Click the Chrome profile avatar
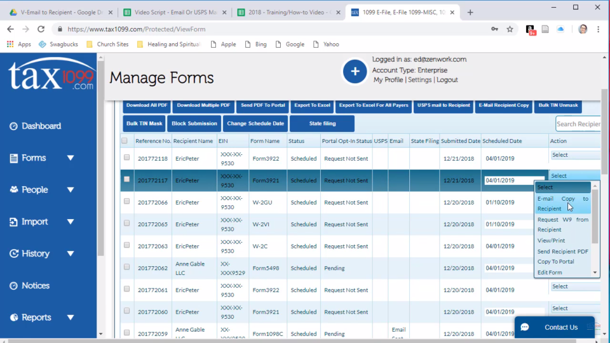The width and height of the screenshot is (610, 343). pyautogui.click(x=583, y=29)
